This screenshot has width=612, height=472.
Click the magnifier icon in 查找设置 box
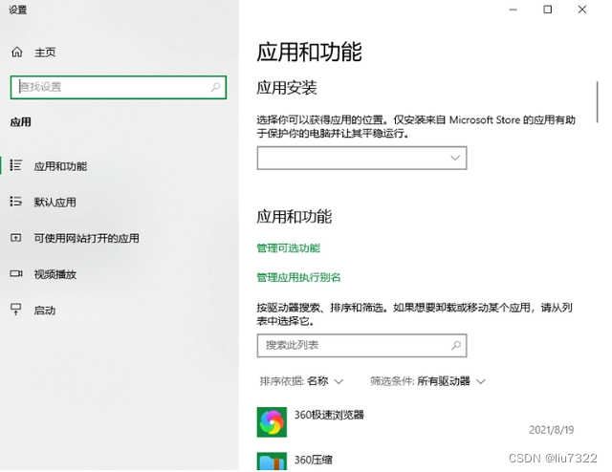click(x=215, y=87)
